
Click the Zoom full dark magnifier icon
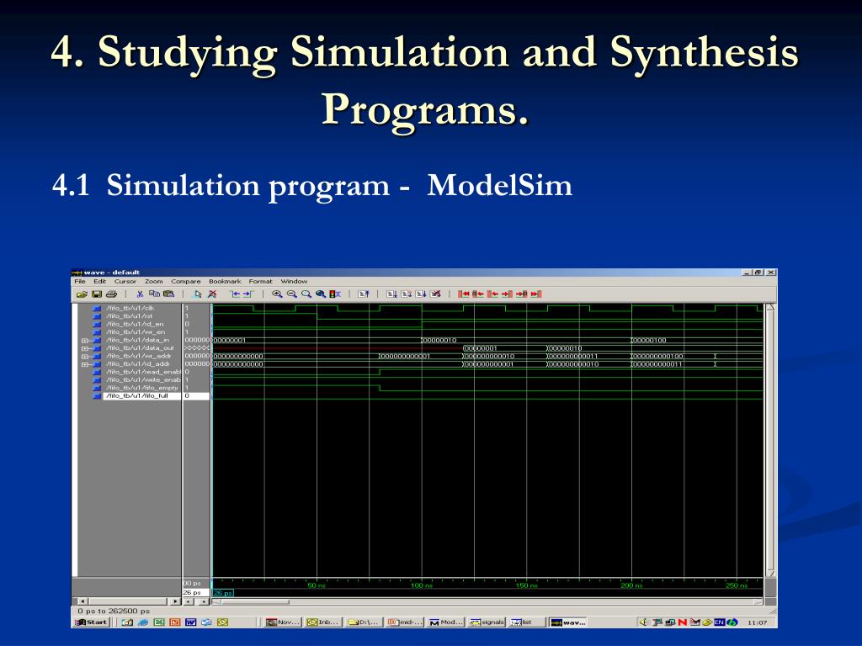point(321,294)
